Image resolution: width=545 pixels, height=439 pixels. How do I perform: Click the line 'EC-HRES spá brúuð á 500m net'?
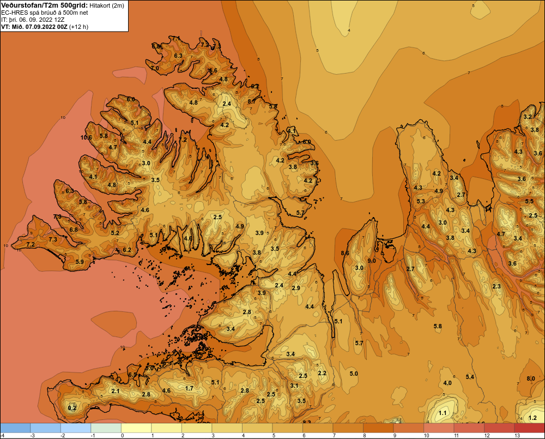click(x=45, y=13)
